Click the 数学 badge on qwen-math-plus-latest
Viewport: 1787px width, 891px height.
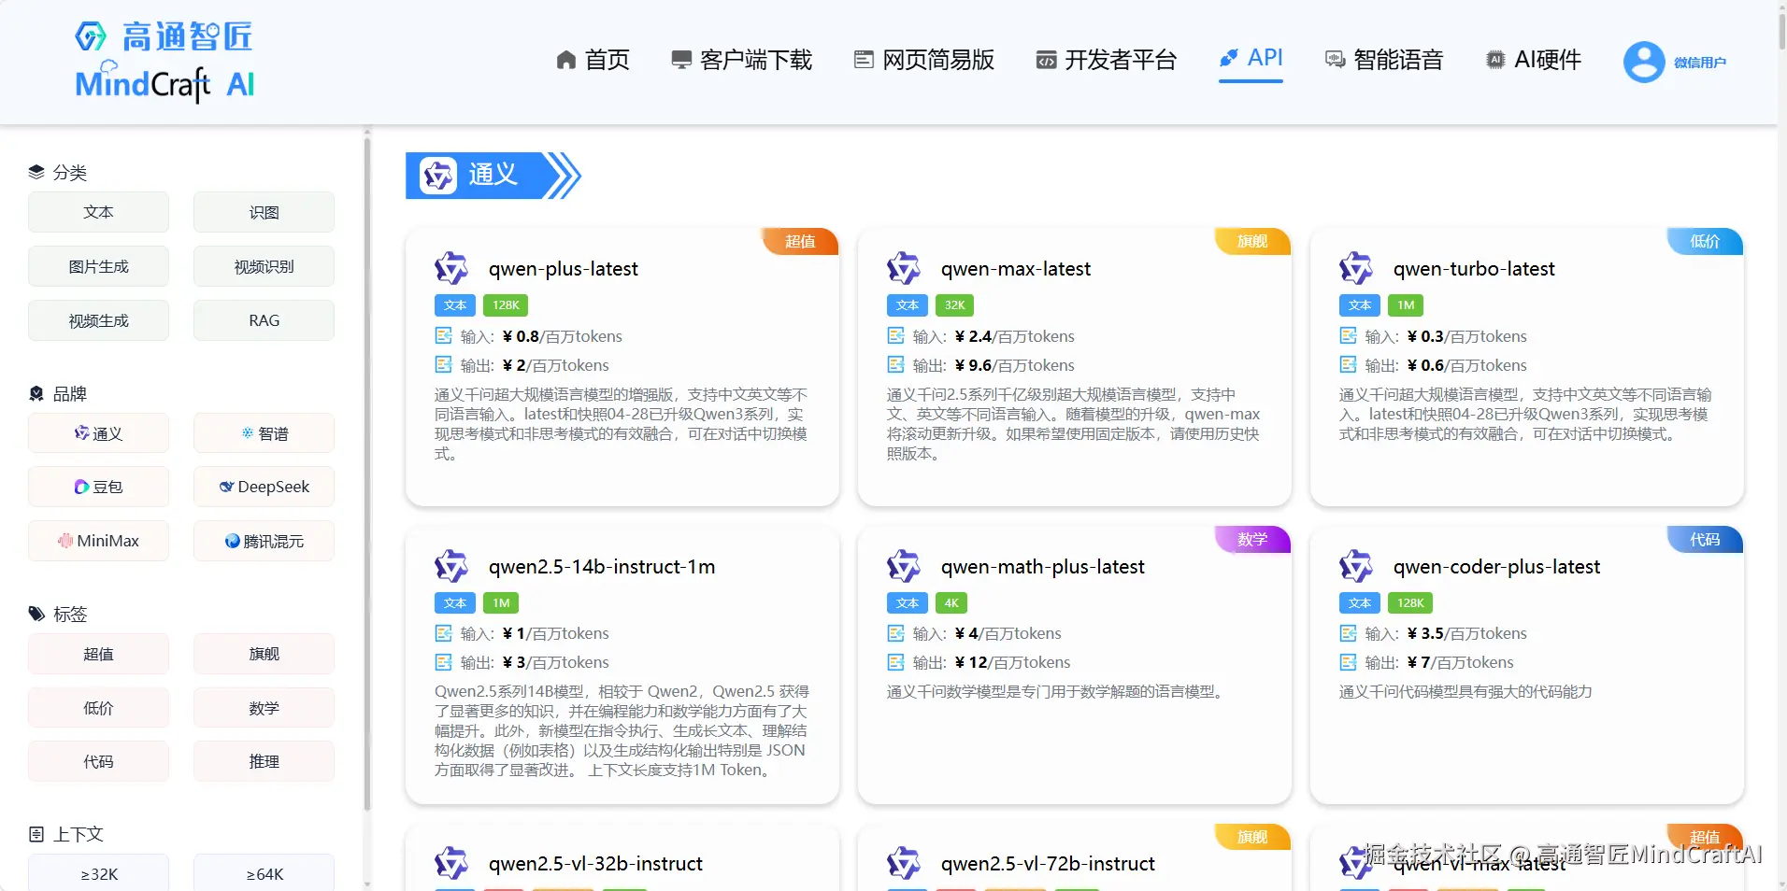click(1252, 539)
